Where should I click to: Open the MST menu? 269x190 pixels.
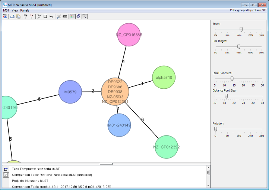click(x=6, y=10)
